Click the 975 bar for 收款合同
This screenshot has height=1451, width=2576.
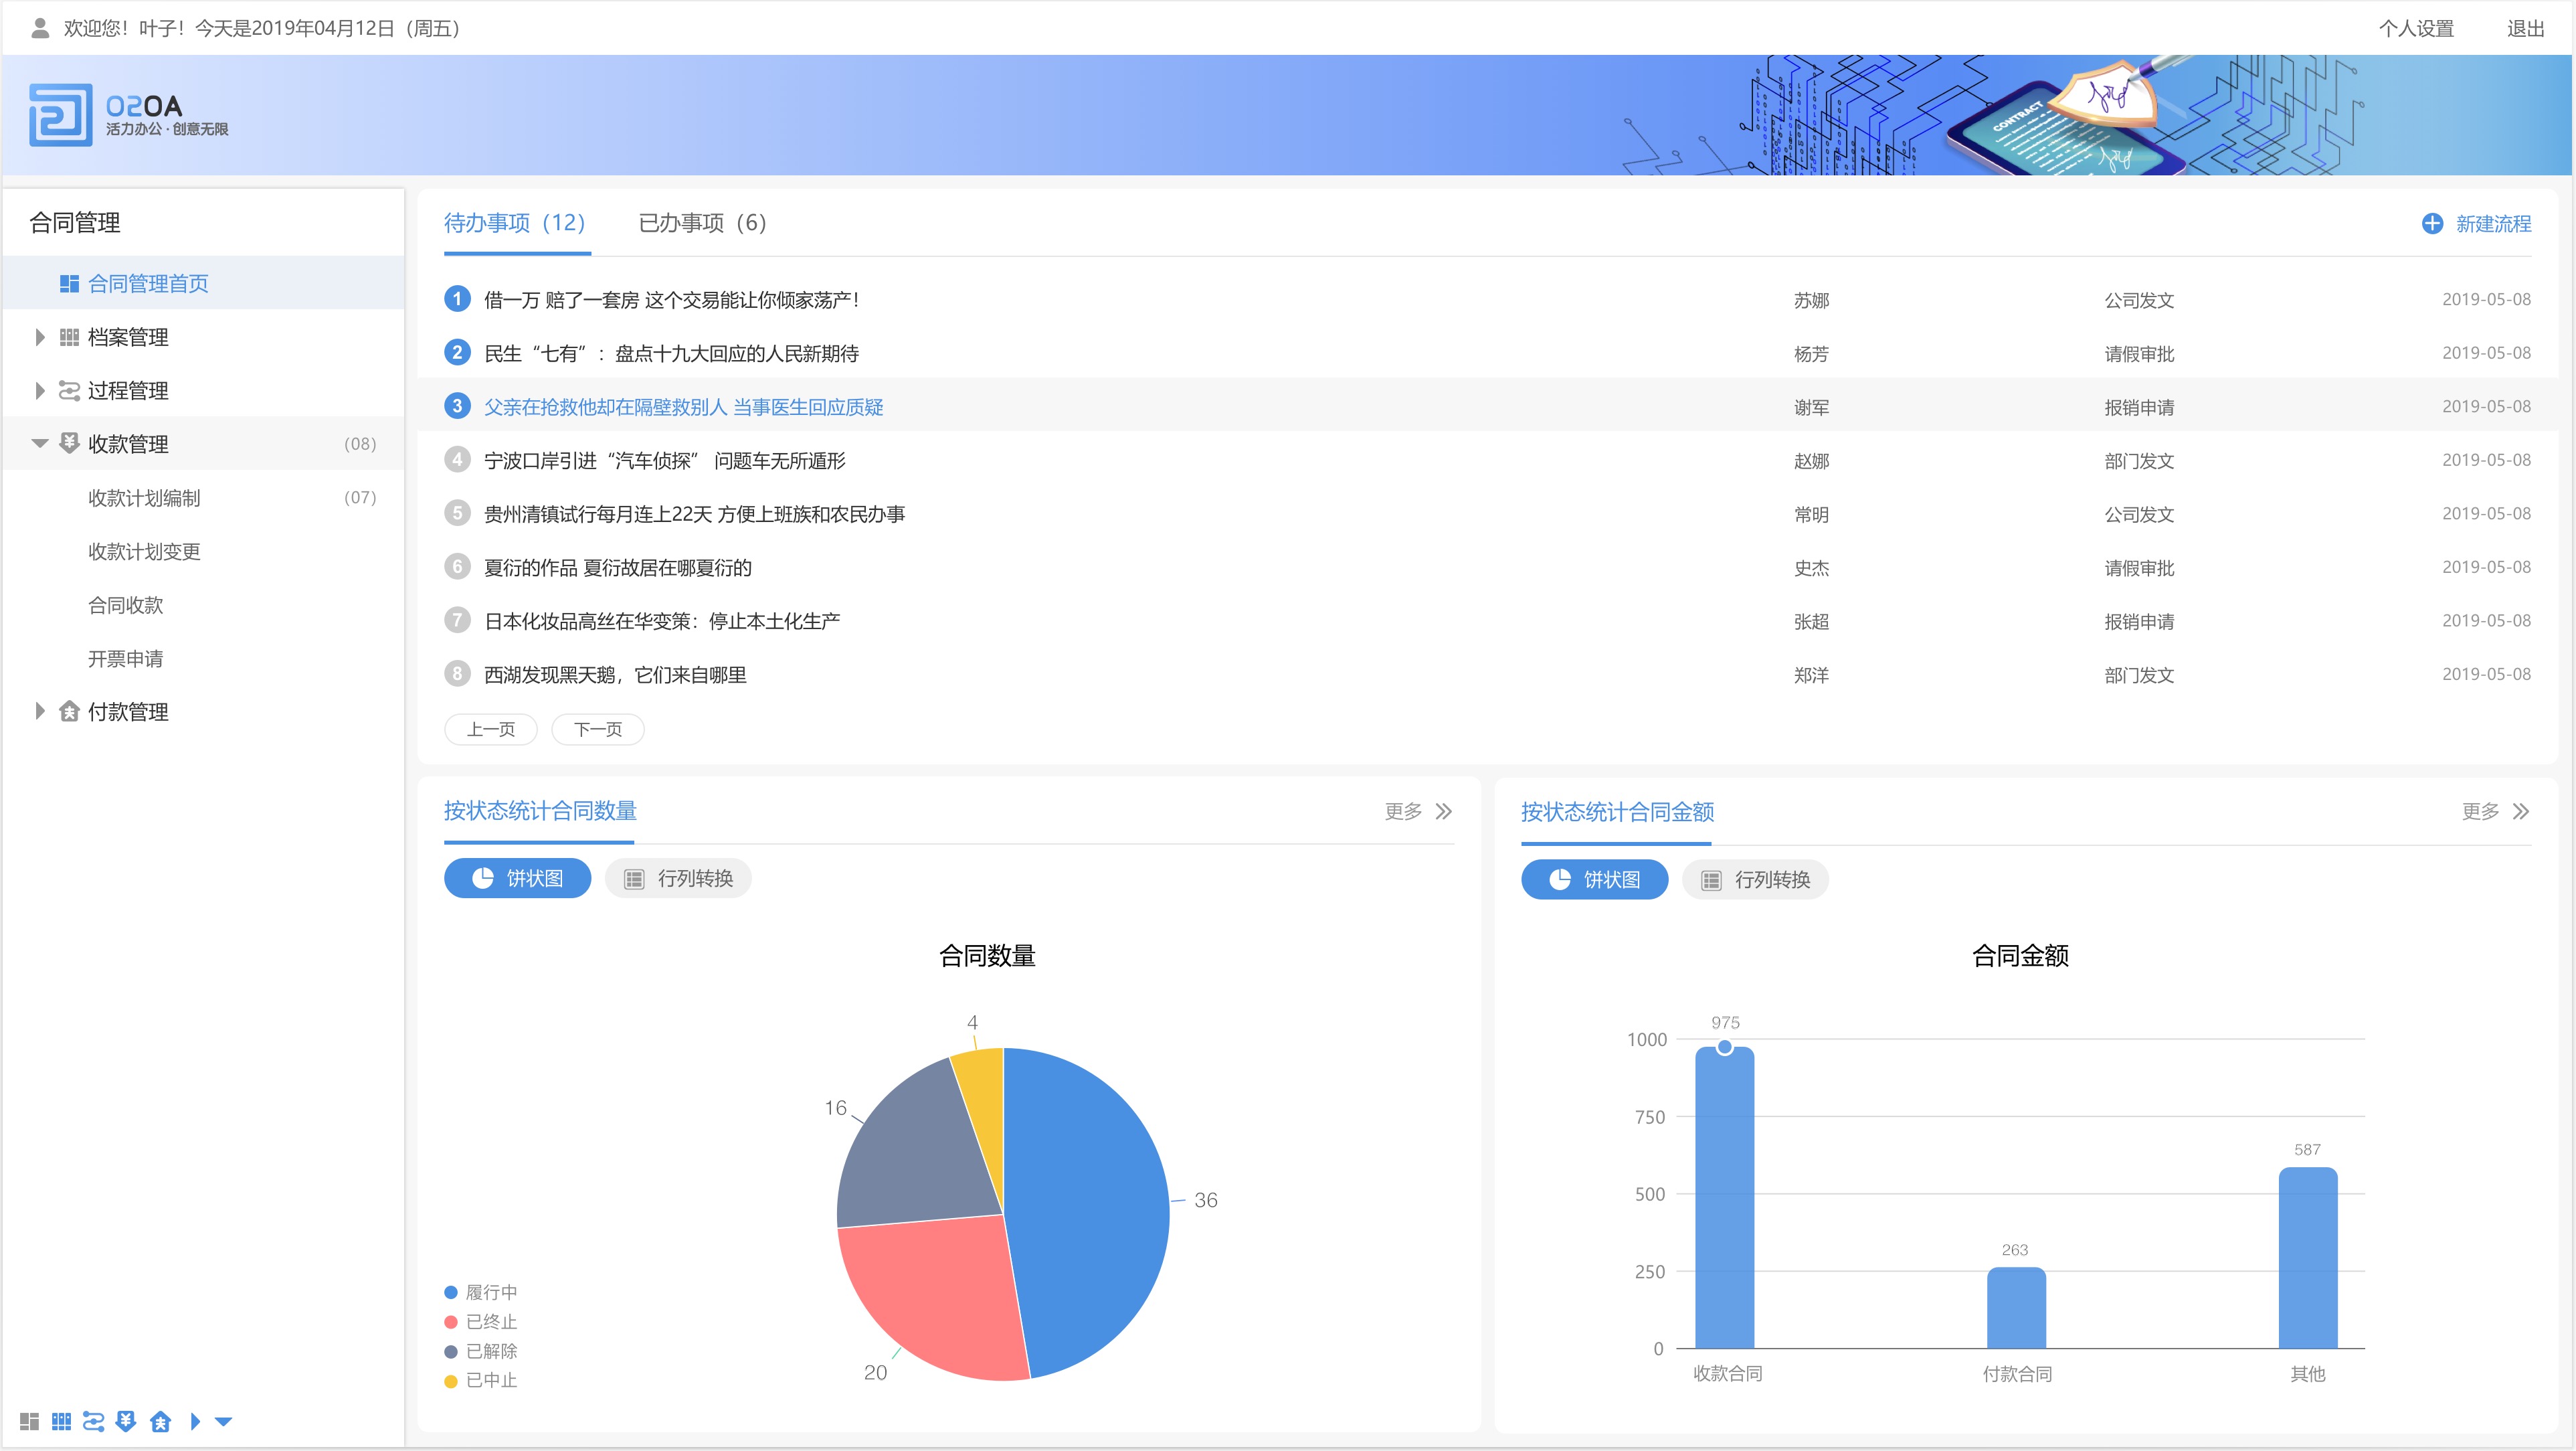click(x=1725, y=1200)
